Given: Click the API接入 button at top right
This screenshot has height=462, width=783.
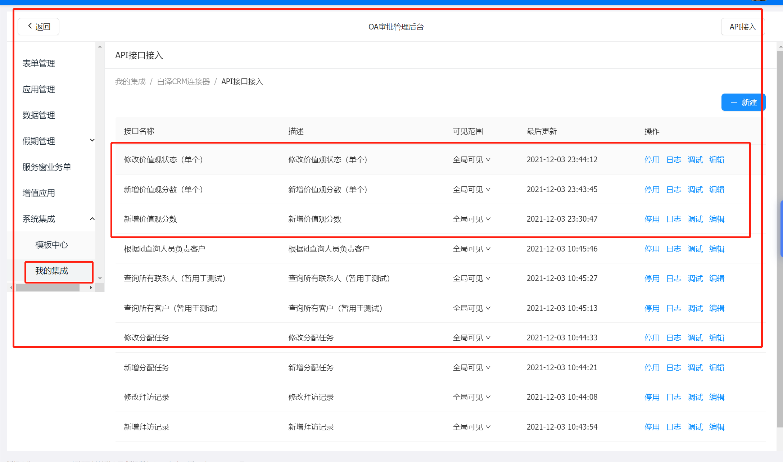Looking at the screenshot, I should 742,27.
